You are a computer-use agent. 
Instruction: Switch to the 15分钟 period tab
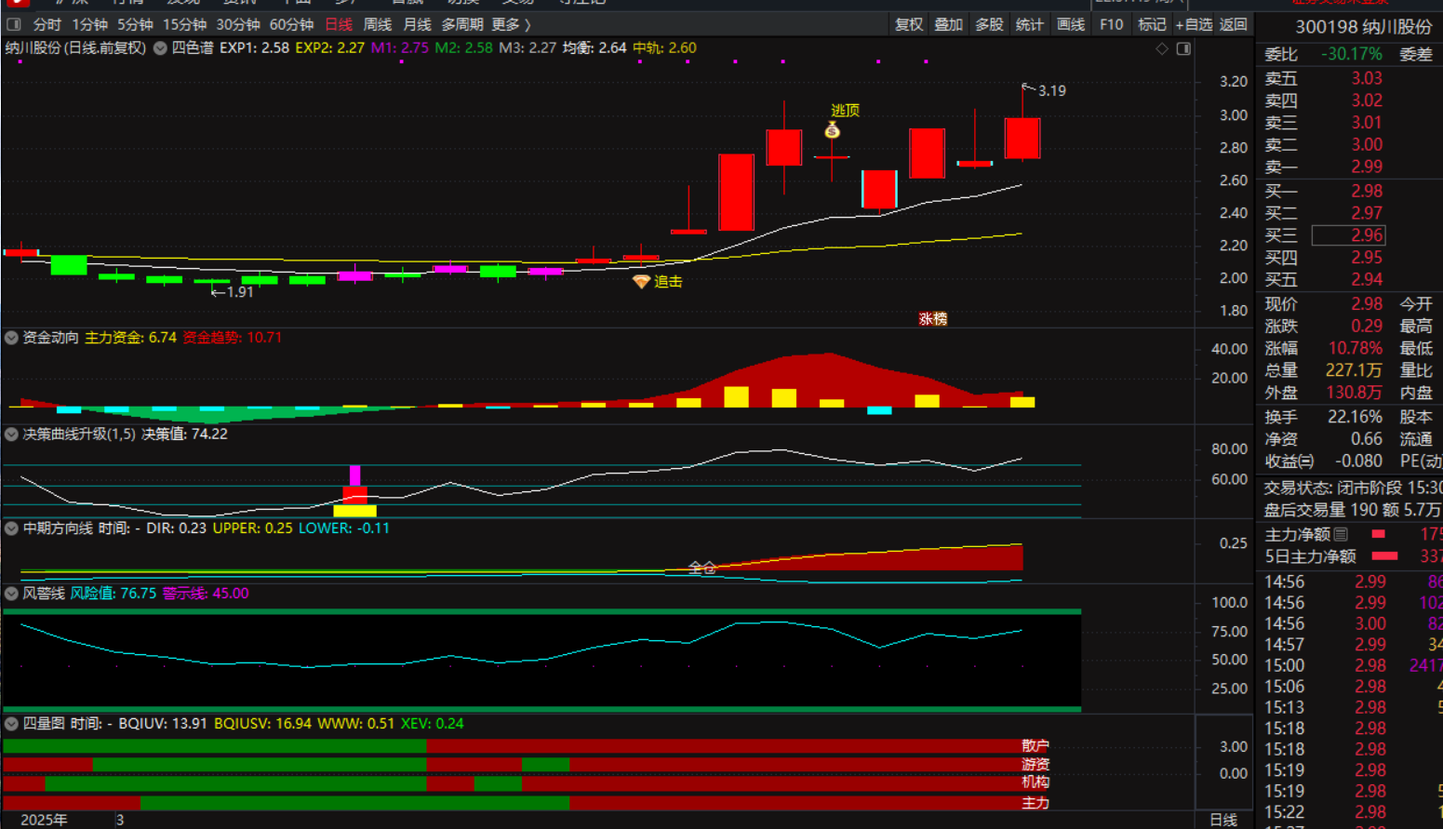184,24
